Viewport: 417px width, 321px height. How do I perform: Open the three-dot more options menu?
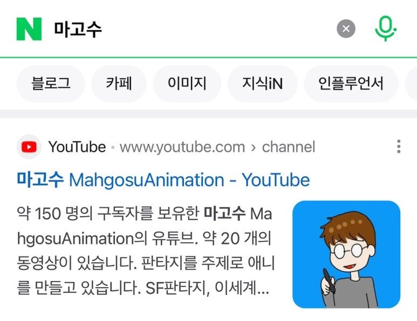(398, 146)
